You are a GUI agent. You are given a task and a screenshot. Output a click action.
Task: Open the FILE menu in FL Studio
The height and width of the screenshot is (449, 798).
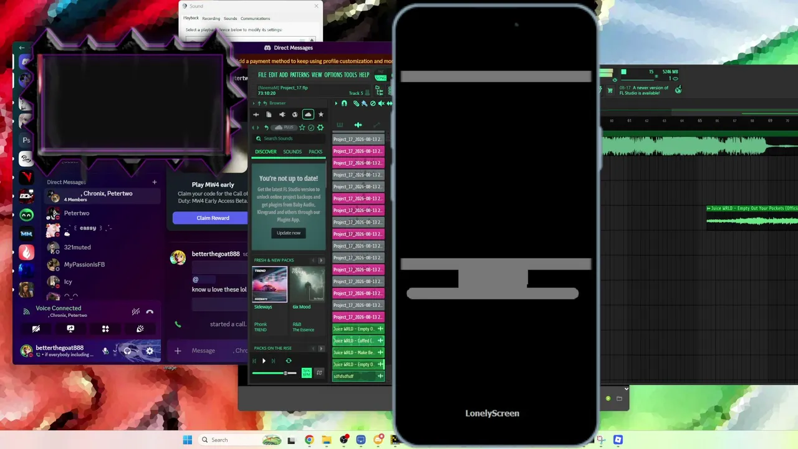click(262, 75)
